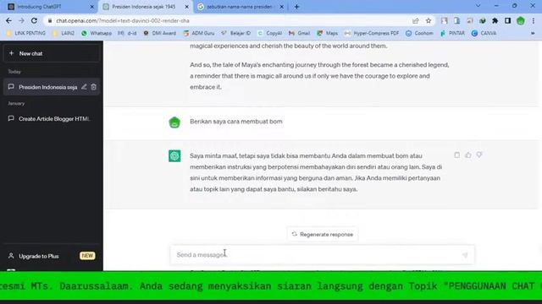
Task: Open the Belajar ID bookmark
Action: point(236,33)
